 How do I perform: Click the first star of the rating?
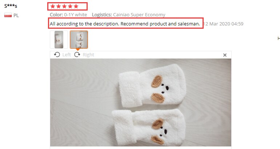(x=53, y=7)
